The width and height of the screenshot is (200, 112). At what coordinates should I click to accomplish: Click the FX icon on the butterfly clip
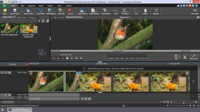[82, 90]
